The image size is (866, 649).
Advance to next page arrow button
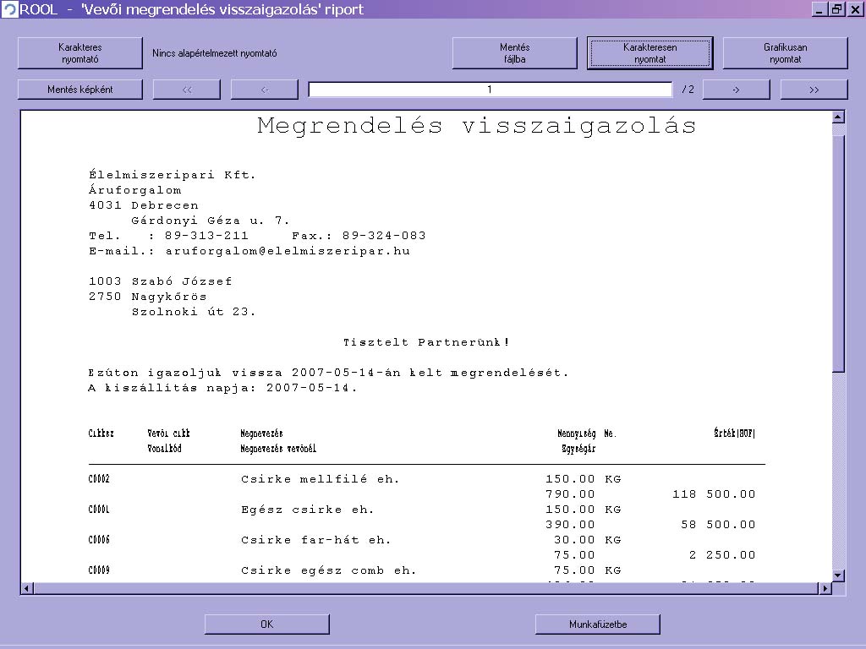(736, 90)
